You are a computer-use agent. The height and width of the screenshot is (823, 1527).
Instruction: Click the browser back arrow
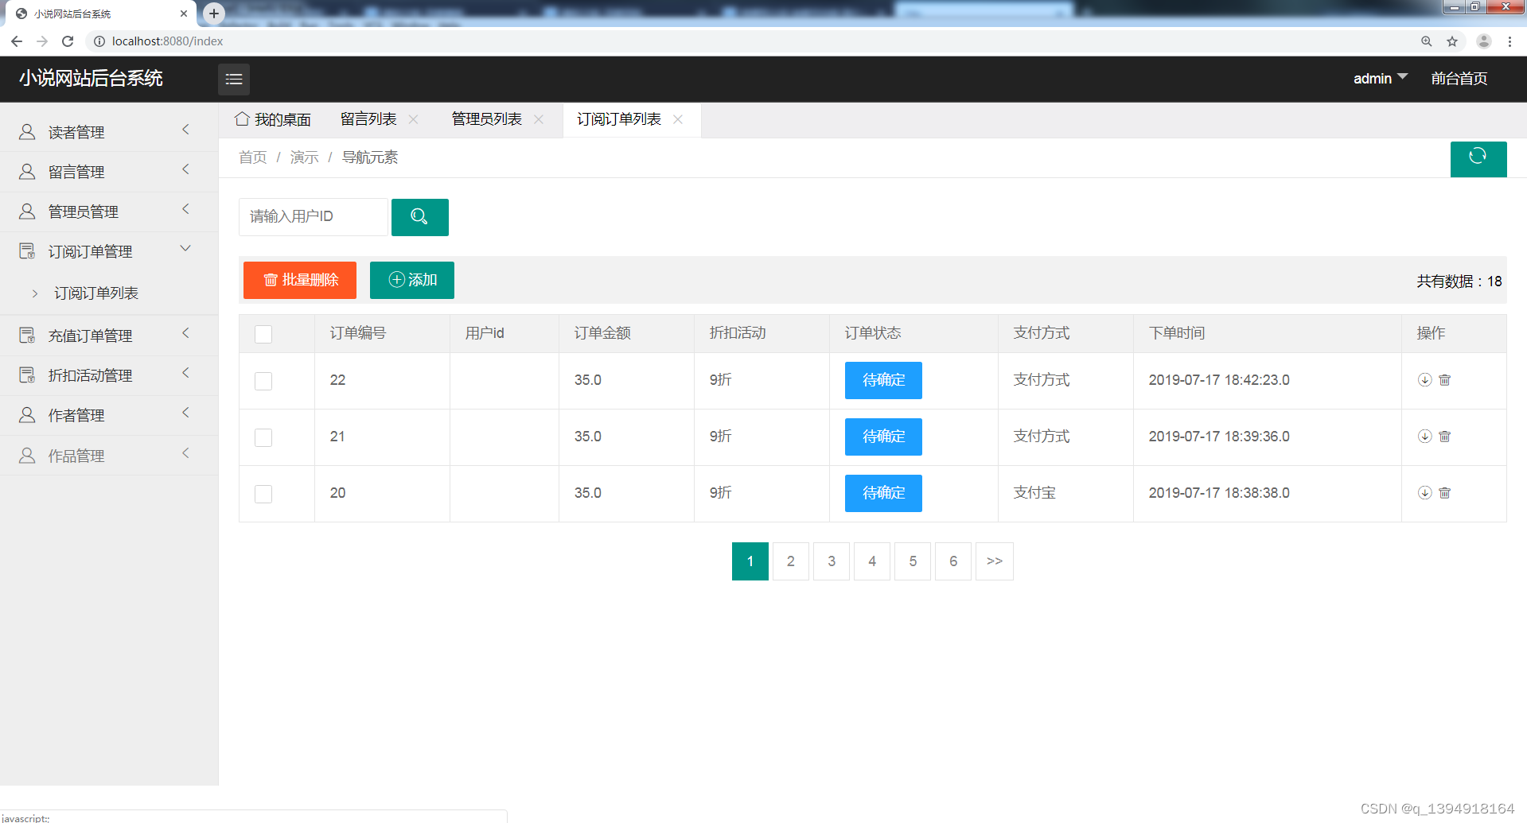click(17, 41)
